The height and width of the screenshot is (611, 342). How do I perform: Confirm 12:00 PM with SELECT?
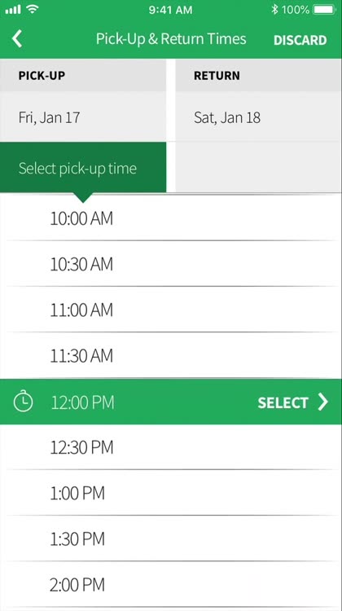283,402
